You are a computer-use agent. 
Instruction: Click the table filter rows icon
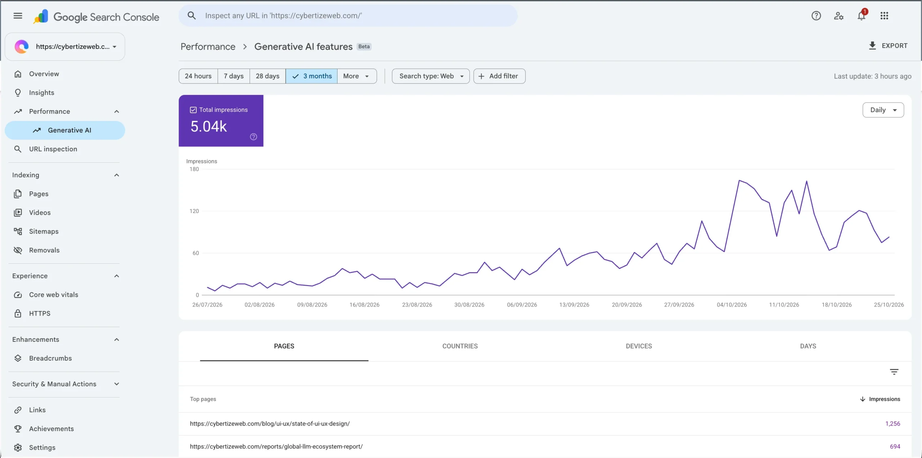[894, 372]
